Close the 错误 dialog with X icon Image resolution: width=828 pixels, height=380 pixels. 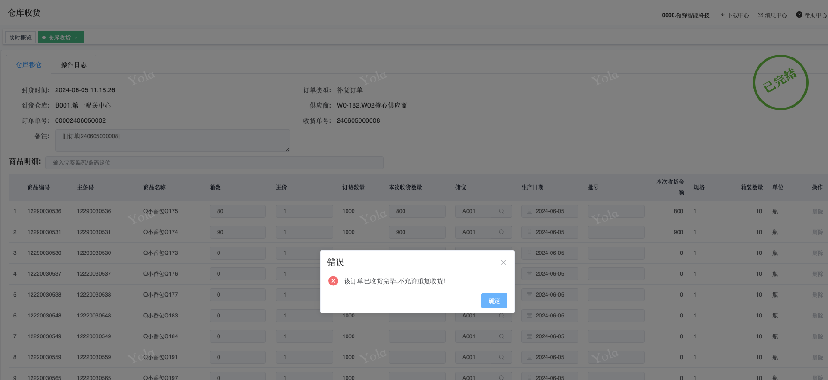[x=503, y=262]
